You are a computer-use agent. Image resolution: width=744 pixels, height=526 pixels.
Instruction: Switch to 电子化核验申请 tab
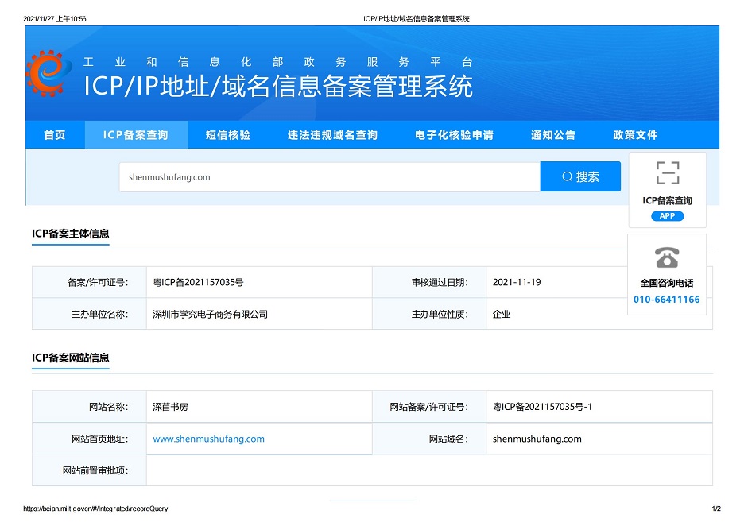tap(454, 135)
